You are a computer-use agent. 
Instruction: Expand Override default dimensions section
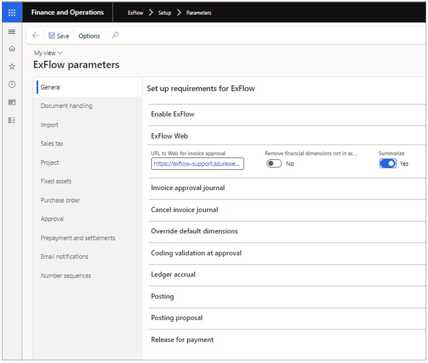click(287, 231)
